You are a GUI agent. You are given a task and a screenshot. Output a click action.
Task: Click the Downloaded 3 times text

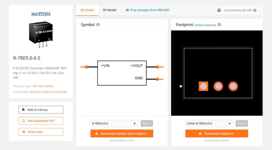[x=122, y=140]
